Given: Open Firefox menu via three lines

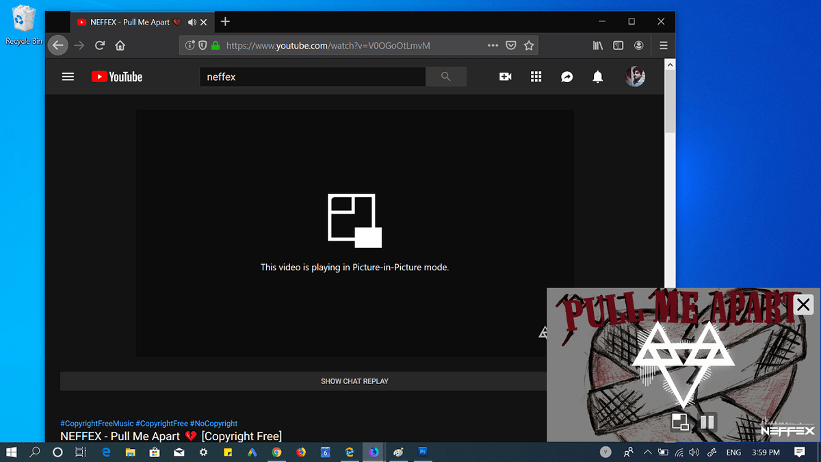Looking at the screenshot, I should 663,45.
